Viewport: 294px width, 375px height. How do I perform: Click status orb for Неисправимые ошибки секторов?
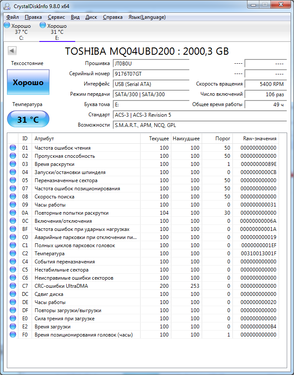coord(13,278)
